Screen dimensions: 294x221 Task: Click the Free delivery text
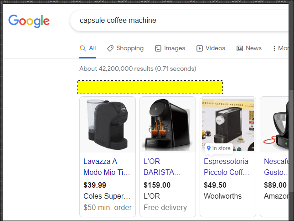point(165,208)
